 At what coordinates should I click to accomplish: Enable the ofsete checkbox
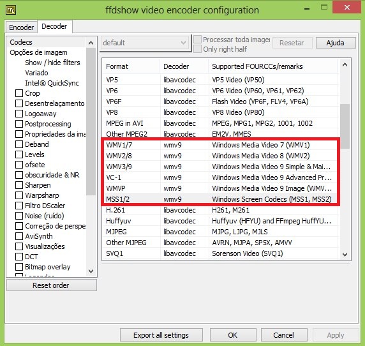pyautogui.click(x=19, y=165)
